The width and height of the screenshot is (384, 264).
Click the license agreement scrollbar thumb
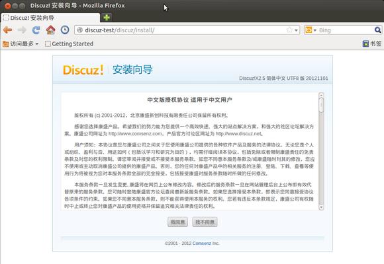pyautogui.click(x=321, y=105)
